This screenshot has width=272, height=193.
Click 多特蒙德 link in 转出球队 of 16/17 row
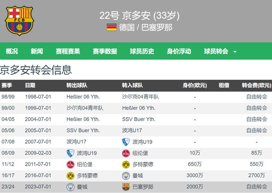coord(88,176)
